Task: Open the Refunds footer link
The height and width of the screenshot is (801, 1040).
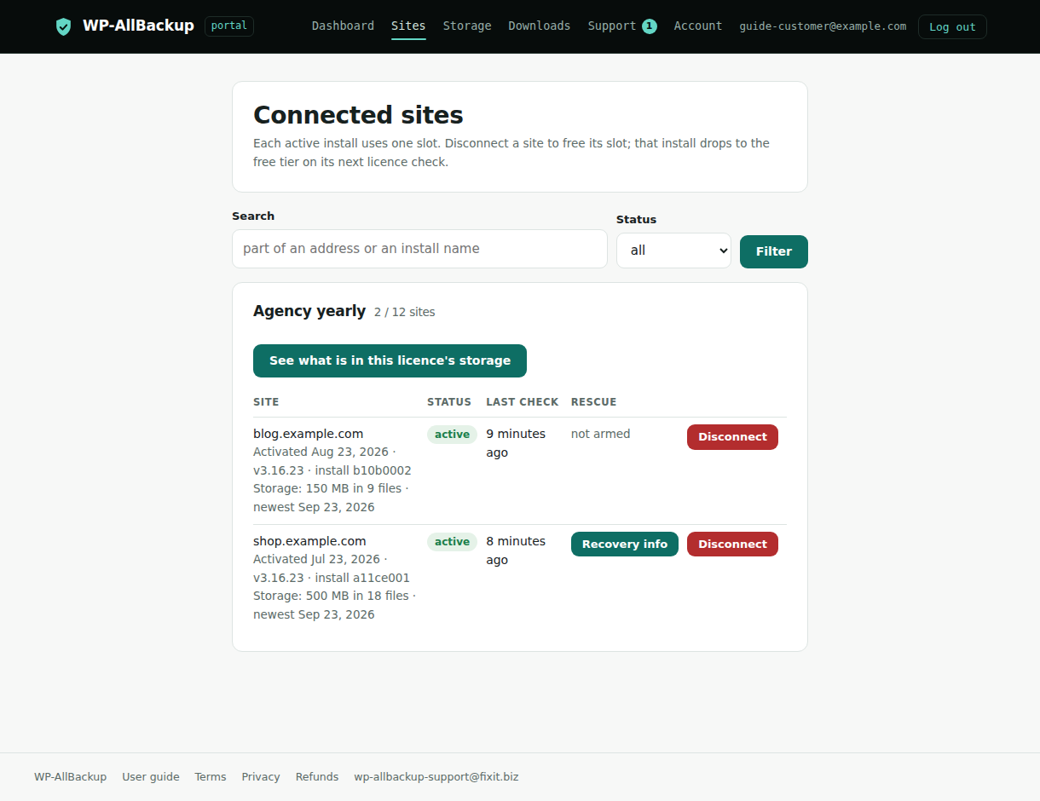Action: tap(317, 777)
